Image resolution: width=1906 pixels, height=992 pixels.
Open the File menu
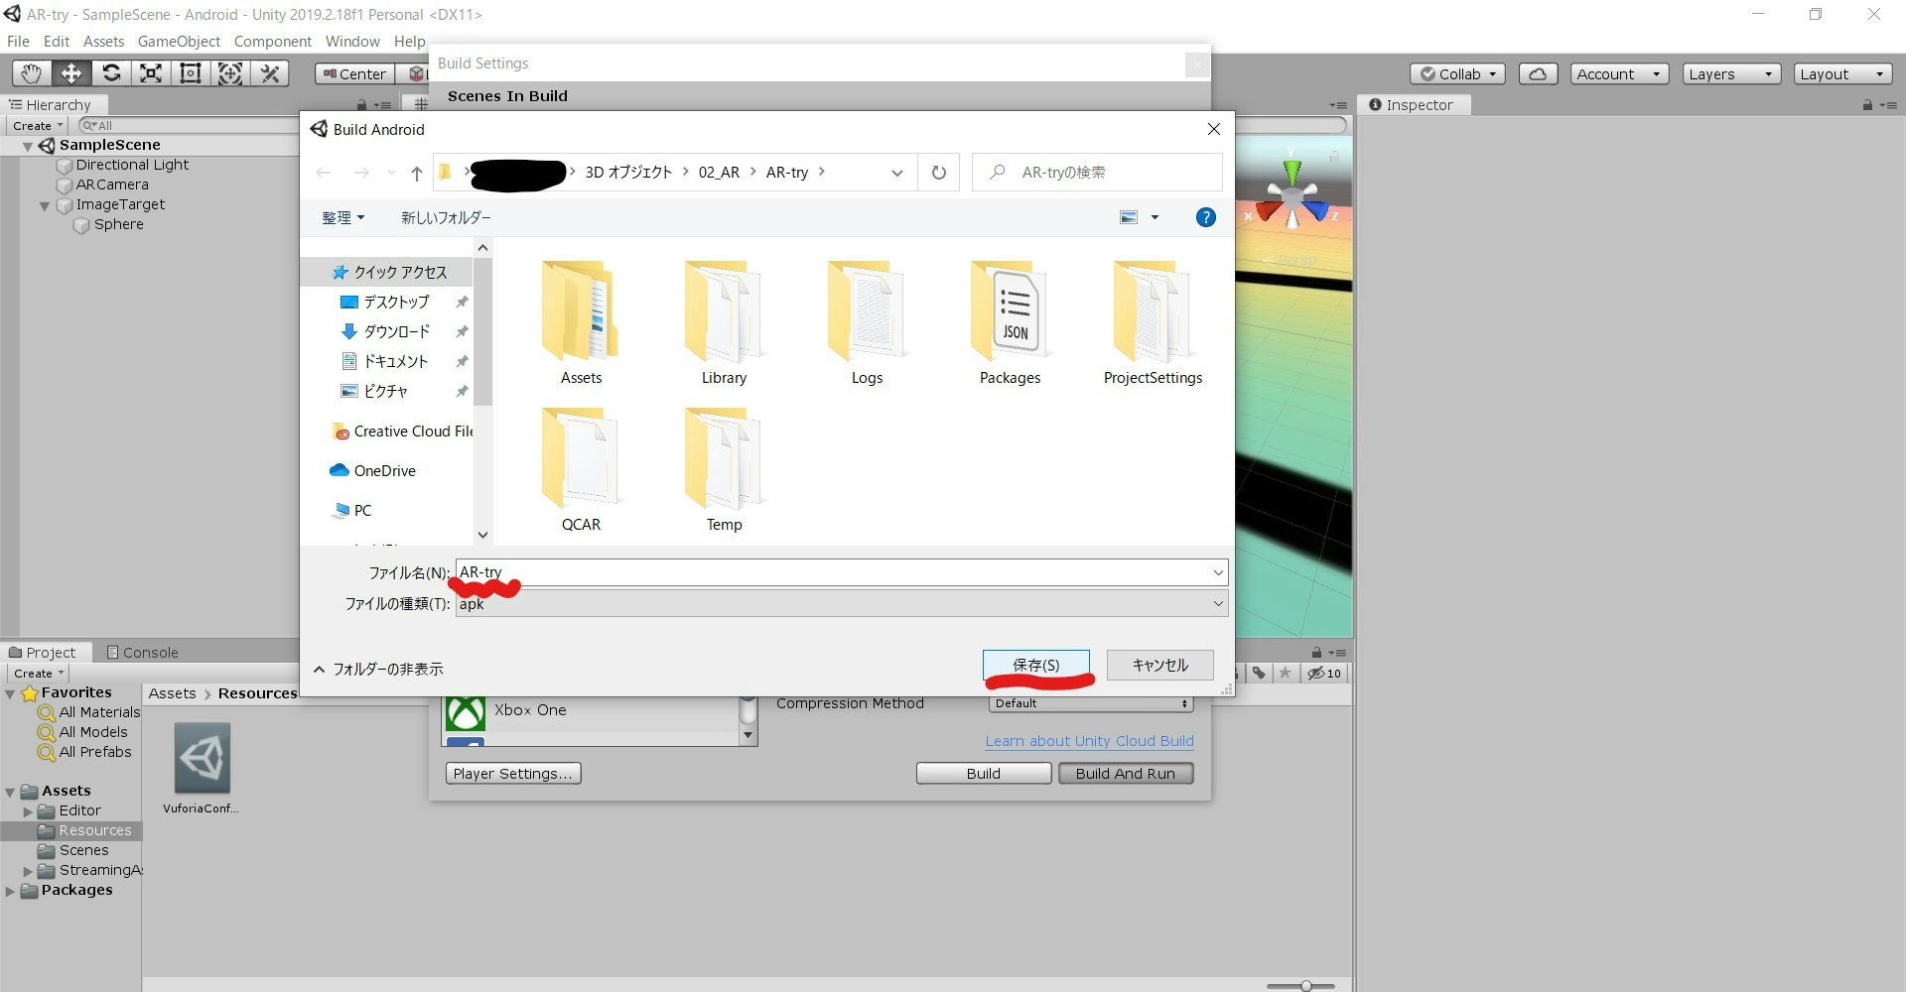[x=18, y=41]
